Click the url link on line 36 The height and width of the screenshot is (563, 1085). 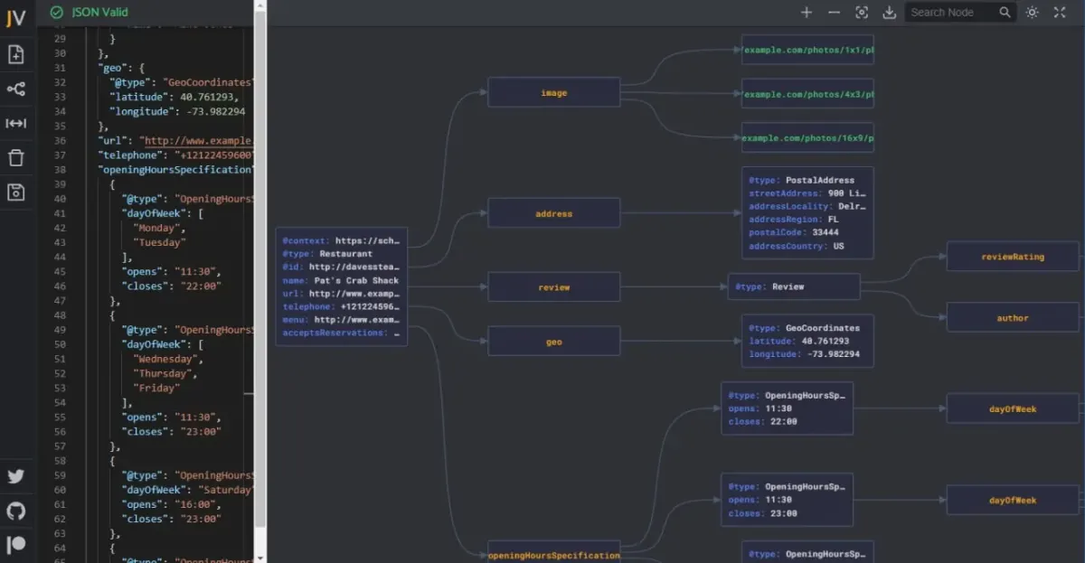[199, 141]
